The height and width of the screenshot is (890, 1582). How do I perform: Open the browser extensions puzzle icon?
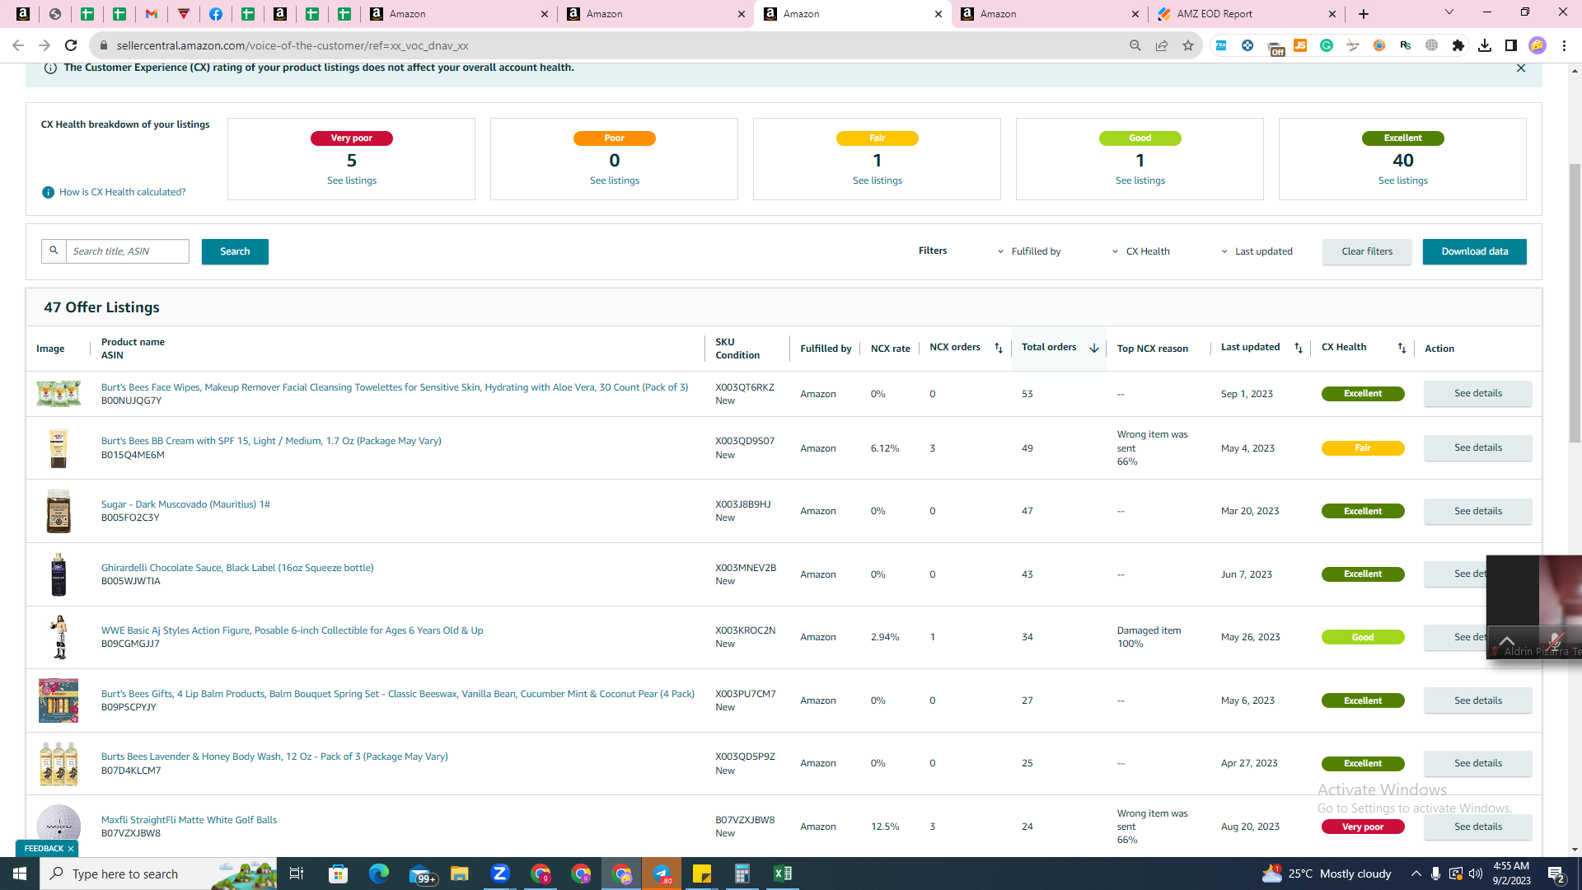point(1458,45)
